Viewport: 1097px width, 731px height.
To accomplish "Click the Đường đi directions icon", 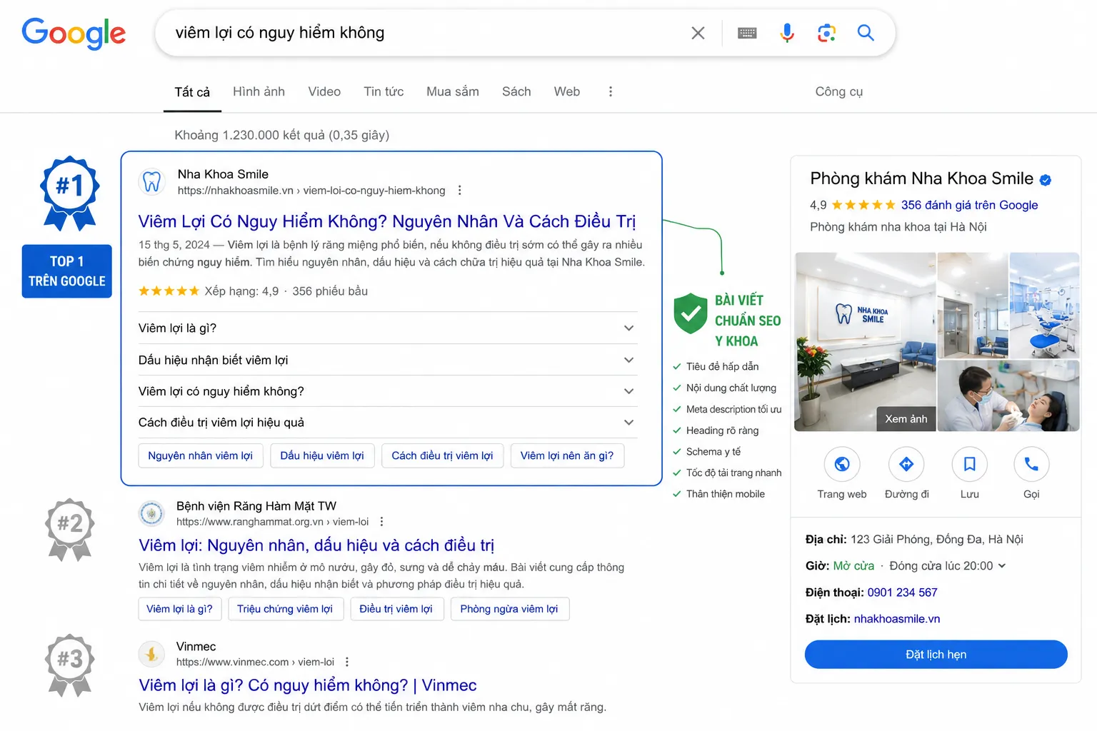I will pos(906,465).
